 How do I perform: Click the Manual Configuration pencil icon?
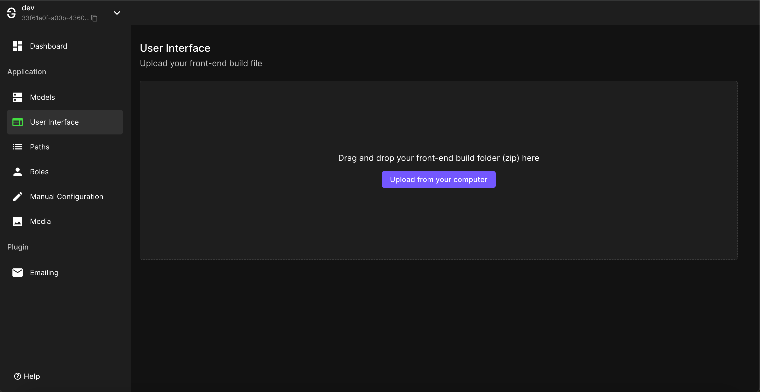point(17,196)
